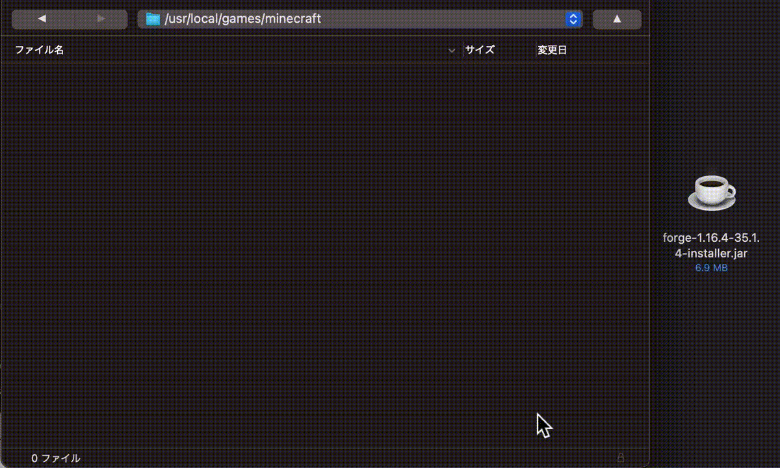Toggle sort order chevron in header
Screen dimensions: 780x468
tap(452, 50)
